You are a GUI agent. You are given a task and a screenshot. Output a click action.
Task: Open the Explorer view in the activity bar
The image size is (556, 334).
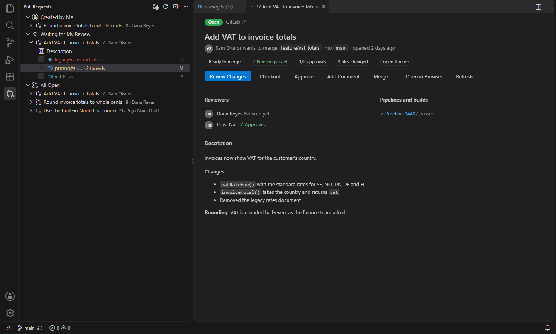coord(10,8)
